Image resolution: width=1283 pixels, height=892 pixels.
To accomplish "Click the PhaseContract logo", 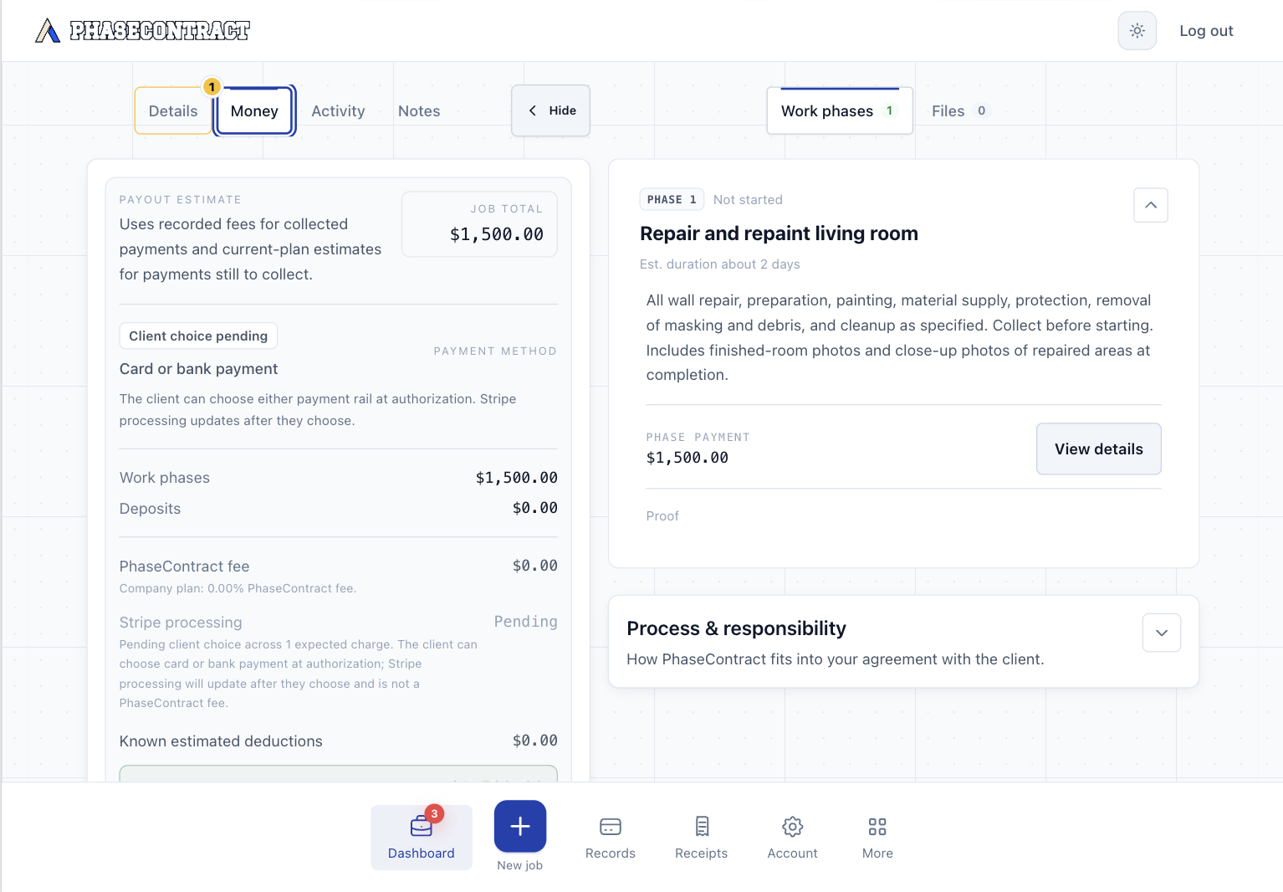I will coord(142,31).
